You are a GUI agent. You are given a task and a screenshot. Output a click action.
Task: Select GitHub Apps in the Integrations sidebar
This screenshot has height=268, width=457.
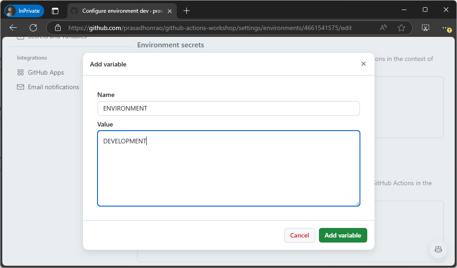46,72
